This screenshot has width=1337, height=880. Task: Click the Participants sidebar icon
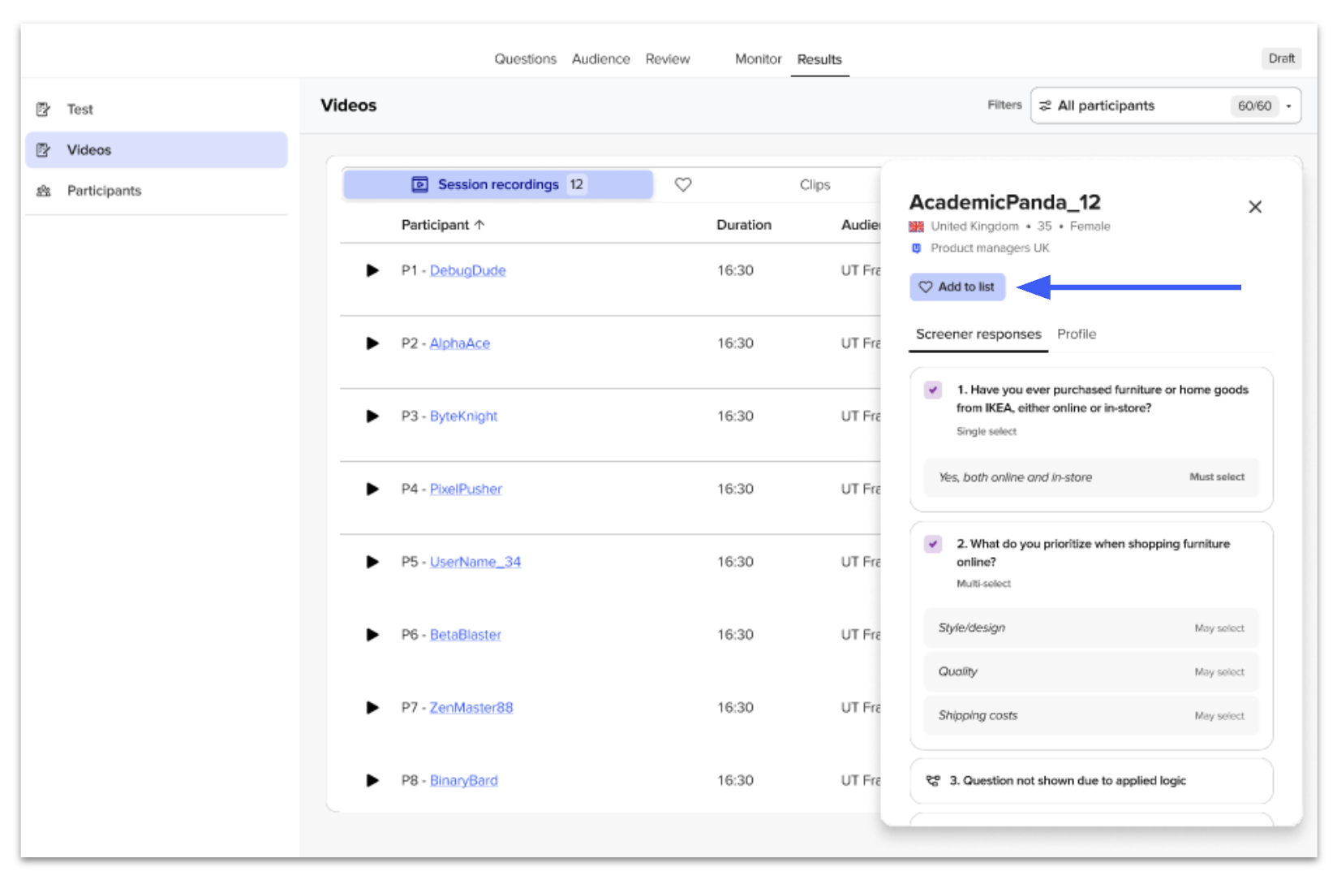[44, 191]
